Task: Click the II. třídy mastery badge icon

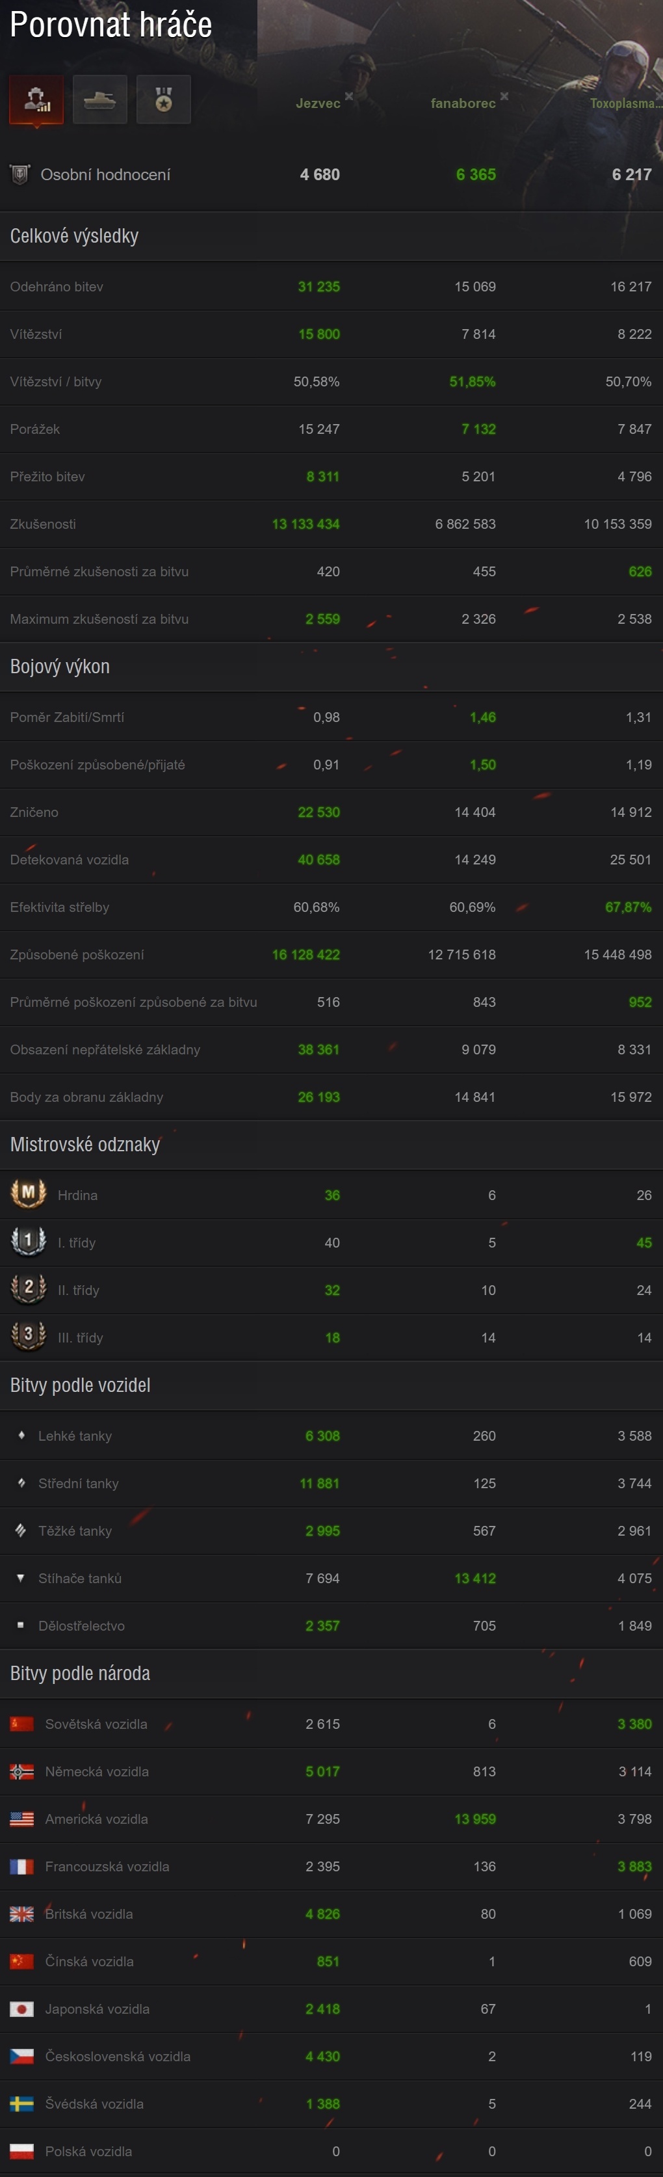Action: 28,1288
